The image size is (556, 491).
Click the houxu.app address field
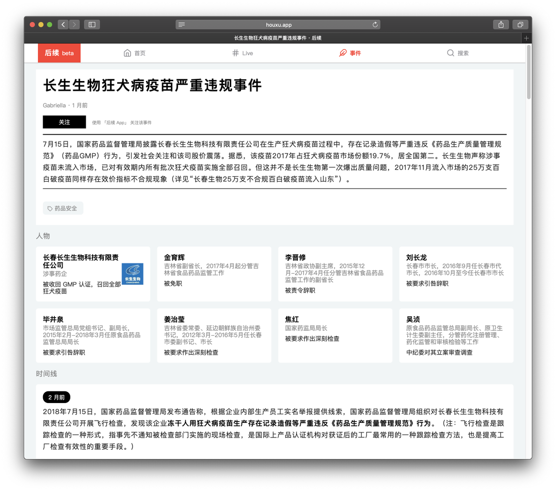click(278, 25)
